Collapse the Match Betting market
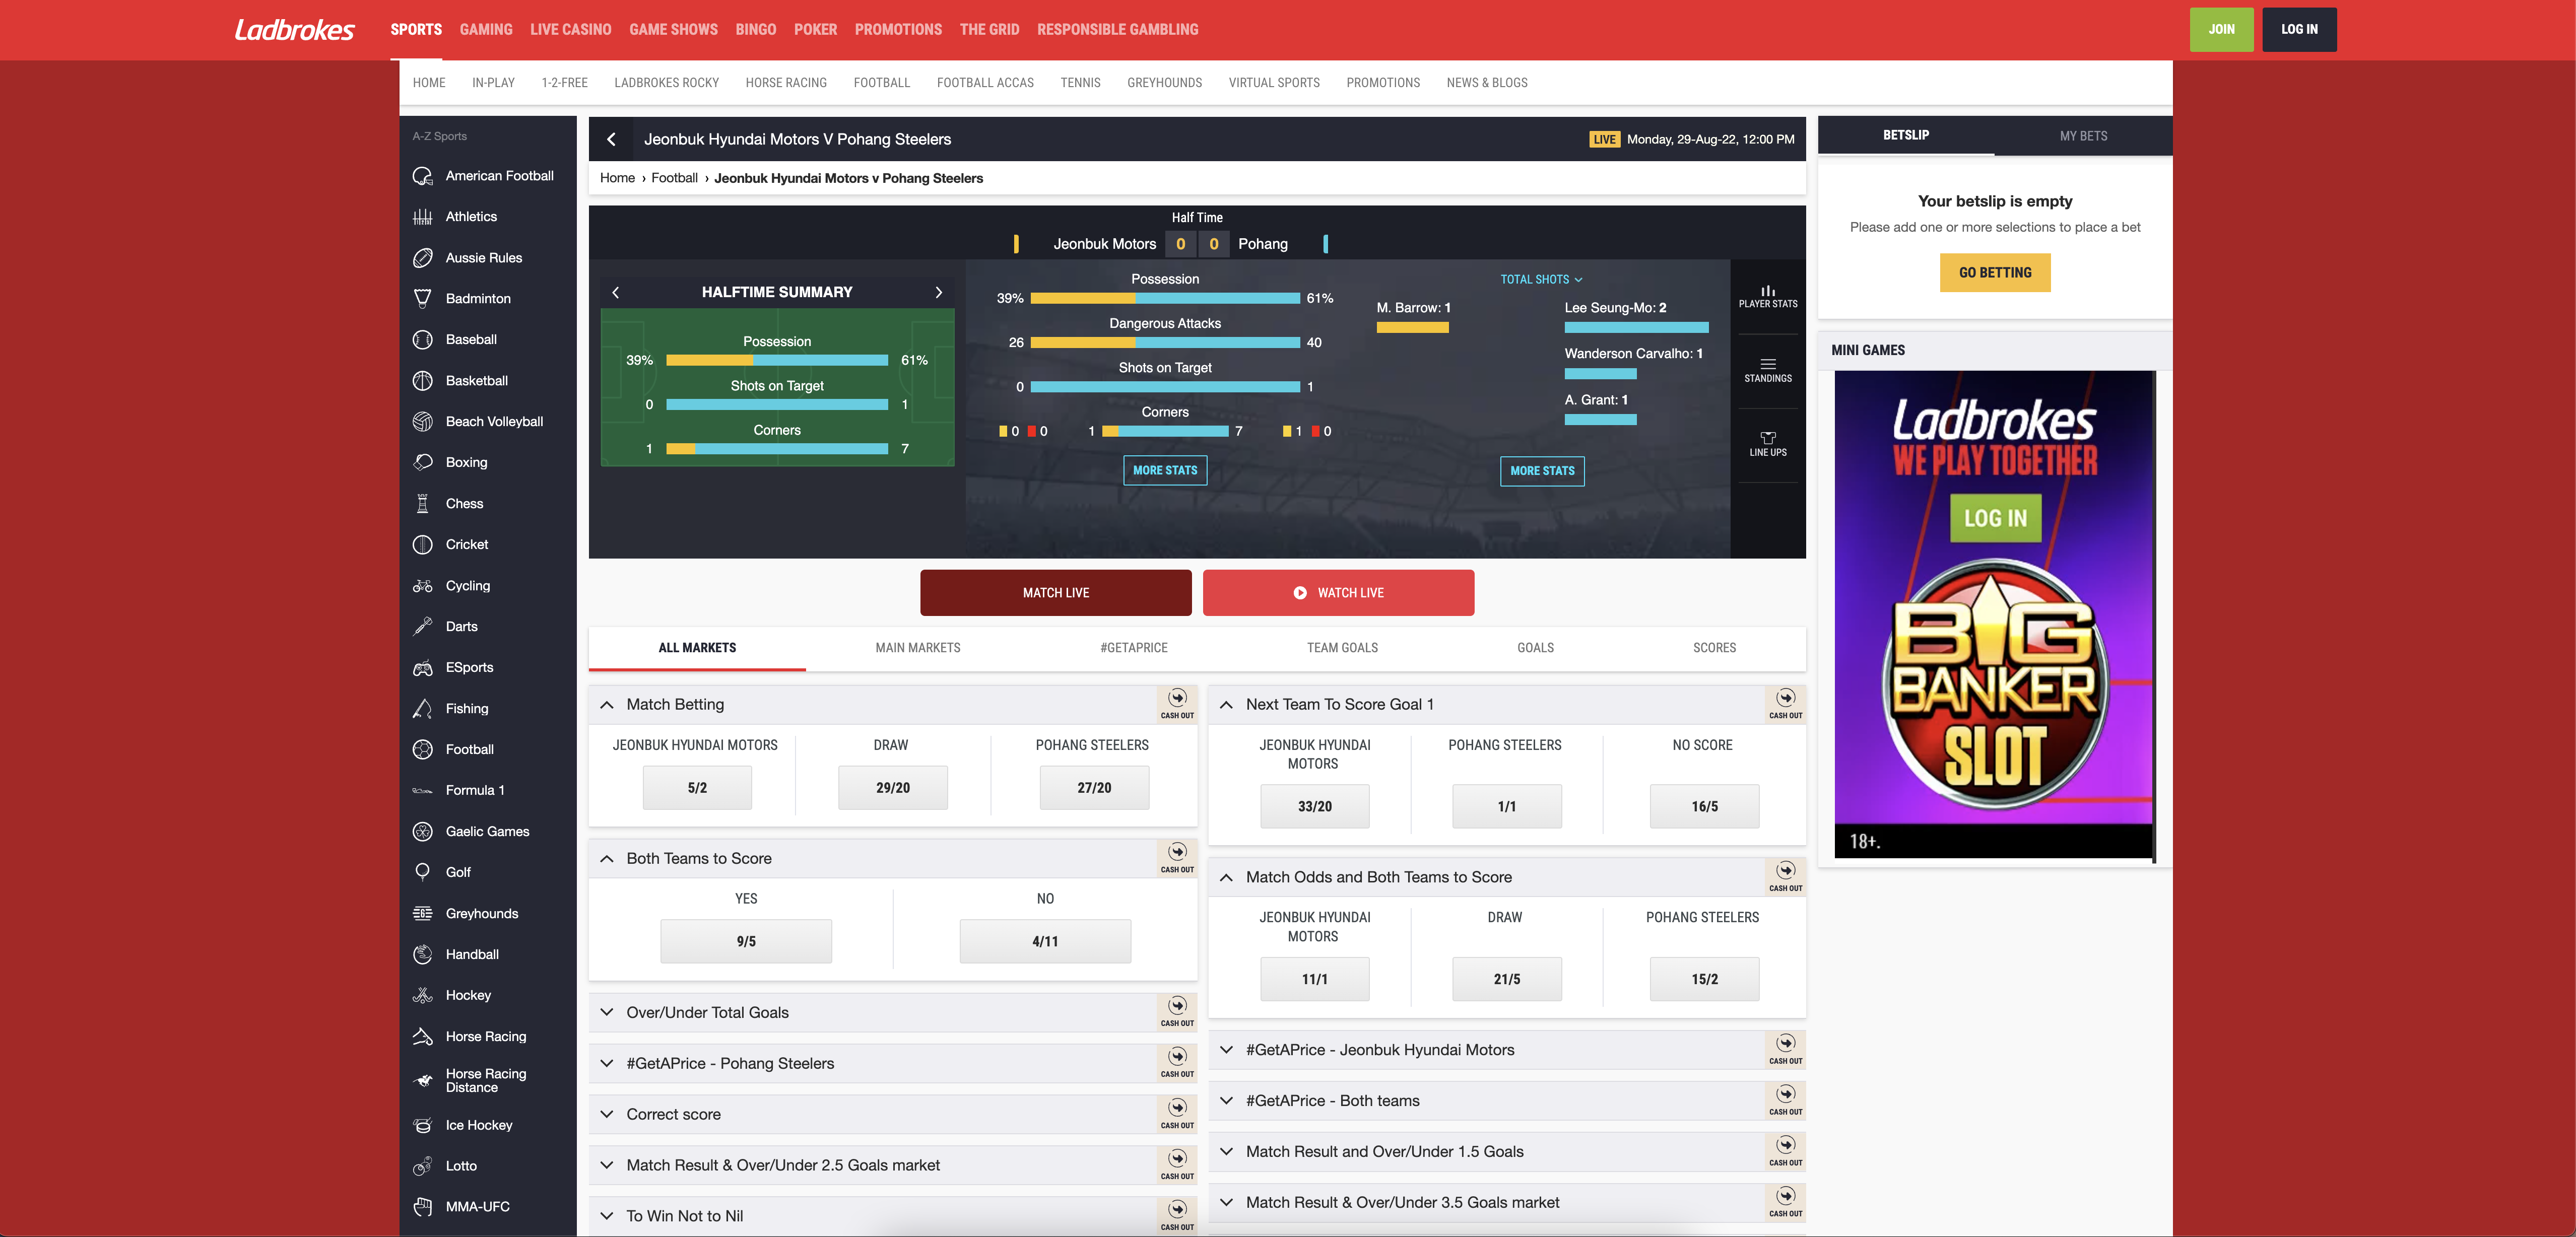The width and height of the screenshot is (2576, 1237). [x=607, y=705]
